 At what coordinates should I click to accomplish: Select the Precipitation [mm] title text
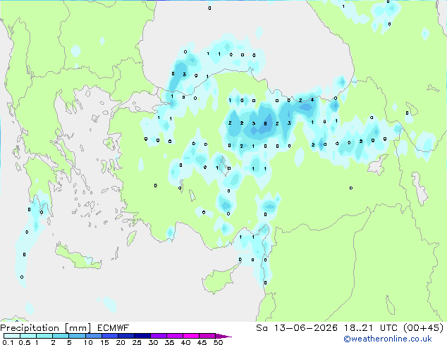45,328
